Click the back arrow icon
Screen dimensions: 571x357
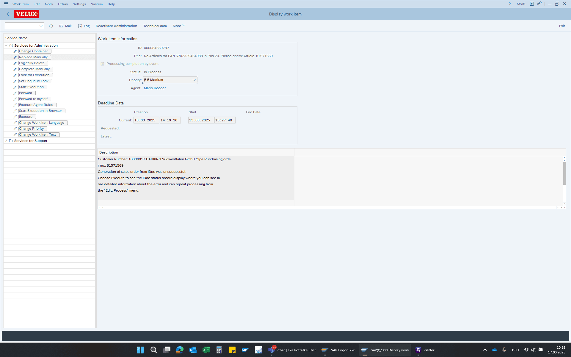7,14
